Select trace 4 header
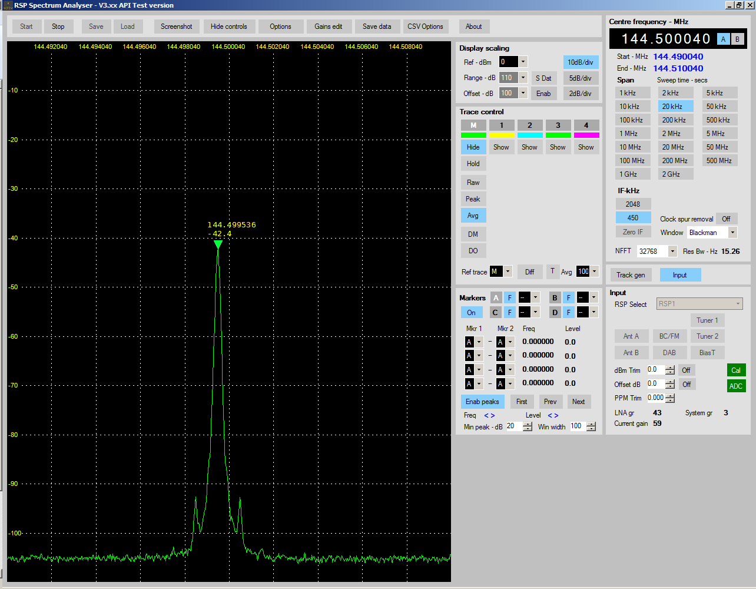The width and height of the screenshot is (756, 589). pos(586,125)
